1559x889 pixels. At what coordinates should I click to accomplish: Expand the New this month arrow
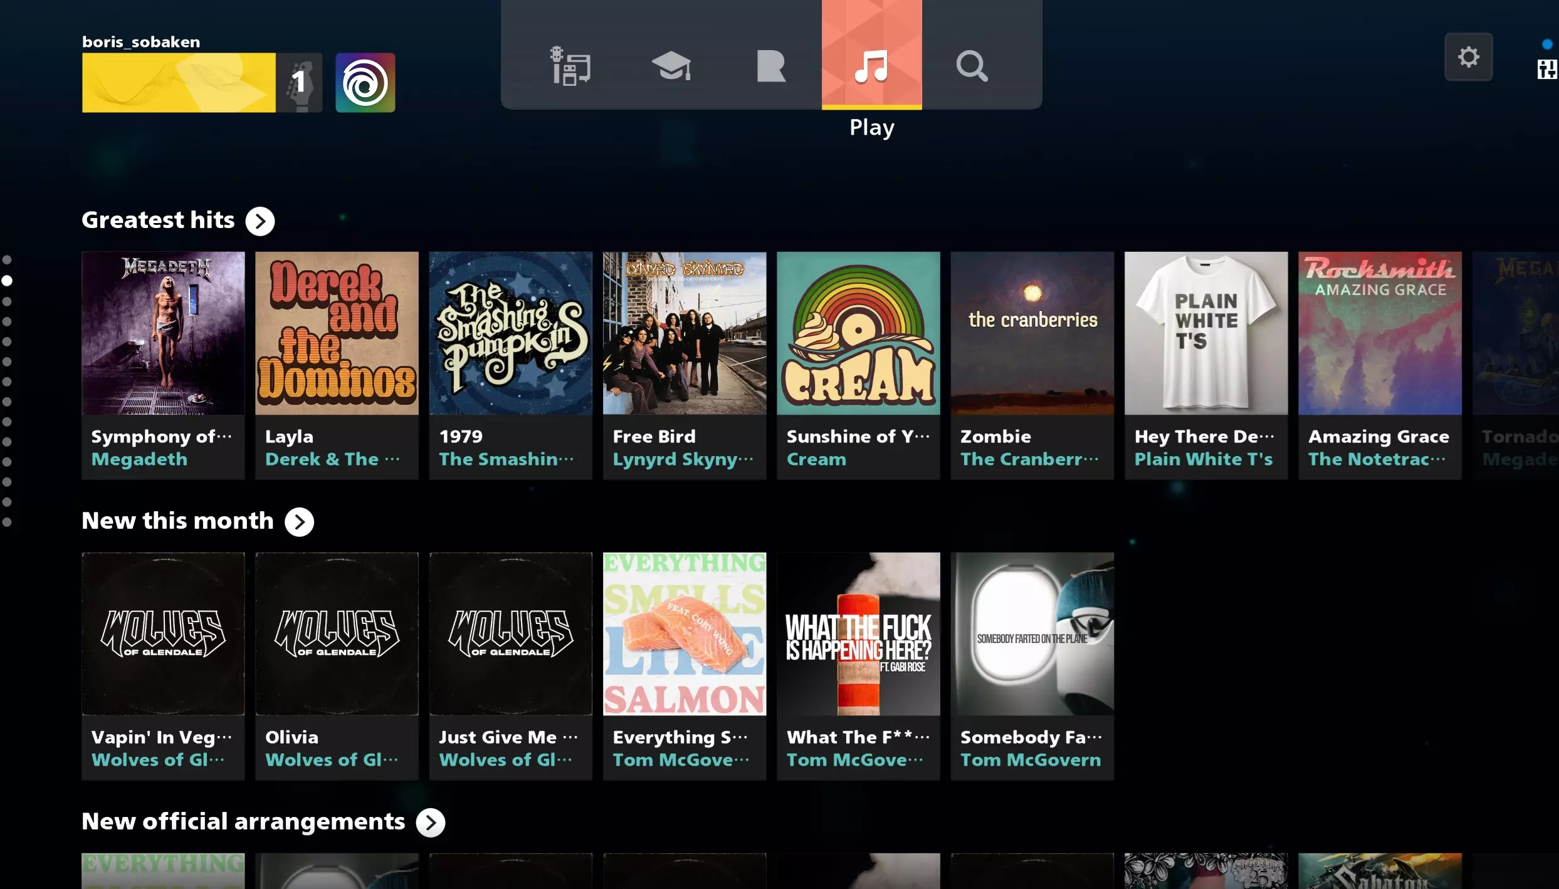300,522
